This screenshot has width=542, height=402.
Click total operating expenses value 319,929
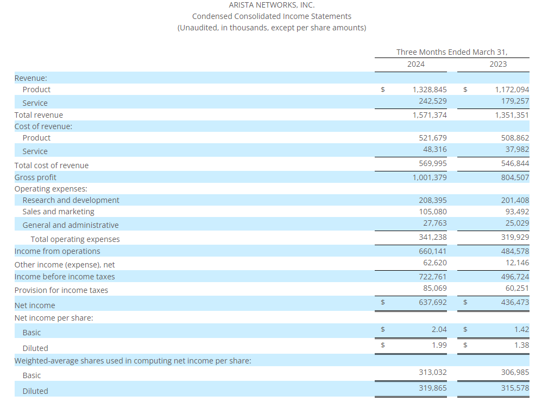pos(515,237)
